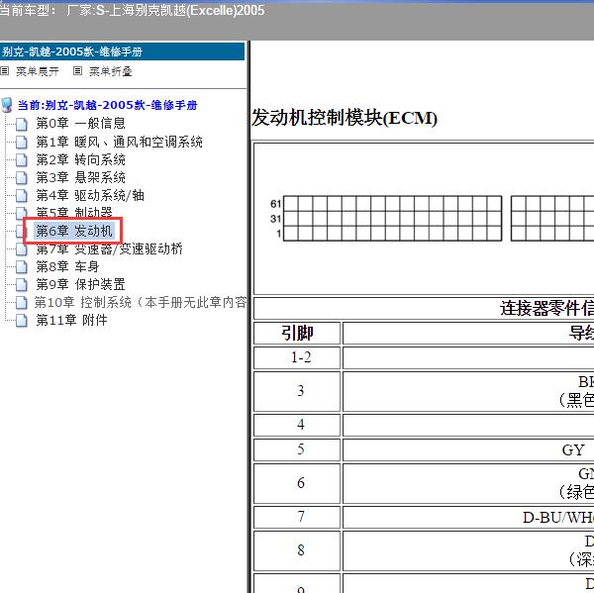Open 第2章 转向系统
594x593 pixels.
pos(80,159)
